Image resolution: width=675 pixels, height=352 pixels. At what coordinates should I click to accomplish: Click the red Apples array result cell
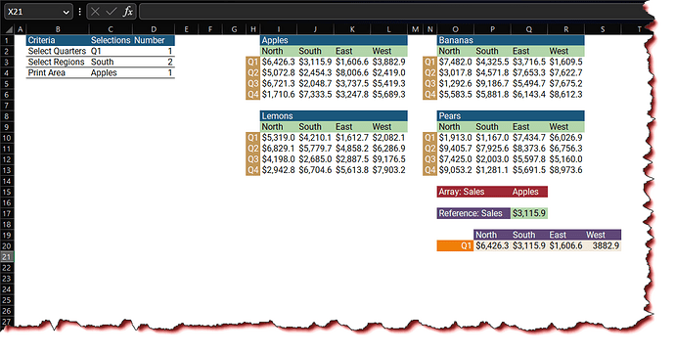[529, 192]
